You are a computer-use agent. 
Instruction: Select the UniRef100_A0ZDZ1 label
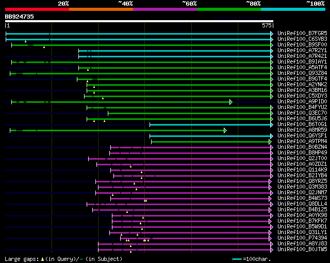coord(302,164)
